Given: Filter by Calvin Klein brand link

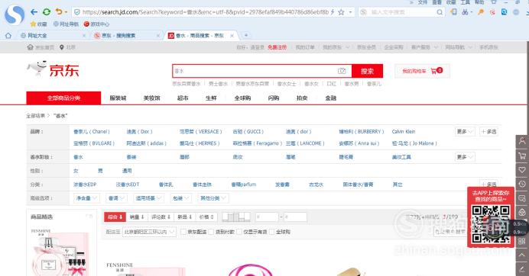Looking at the screenshot, I should click(404, 132).
